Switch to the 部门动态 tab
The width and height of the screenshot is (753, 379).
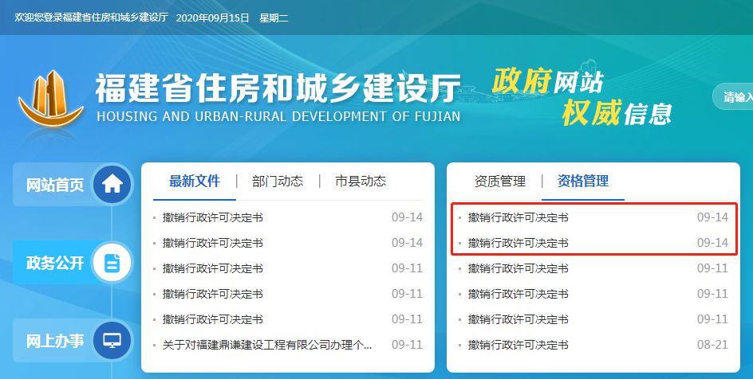pyautogui.click(x=278, y=181)
